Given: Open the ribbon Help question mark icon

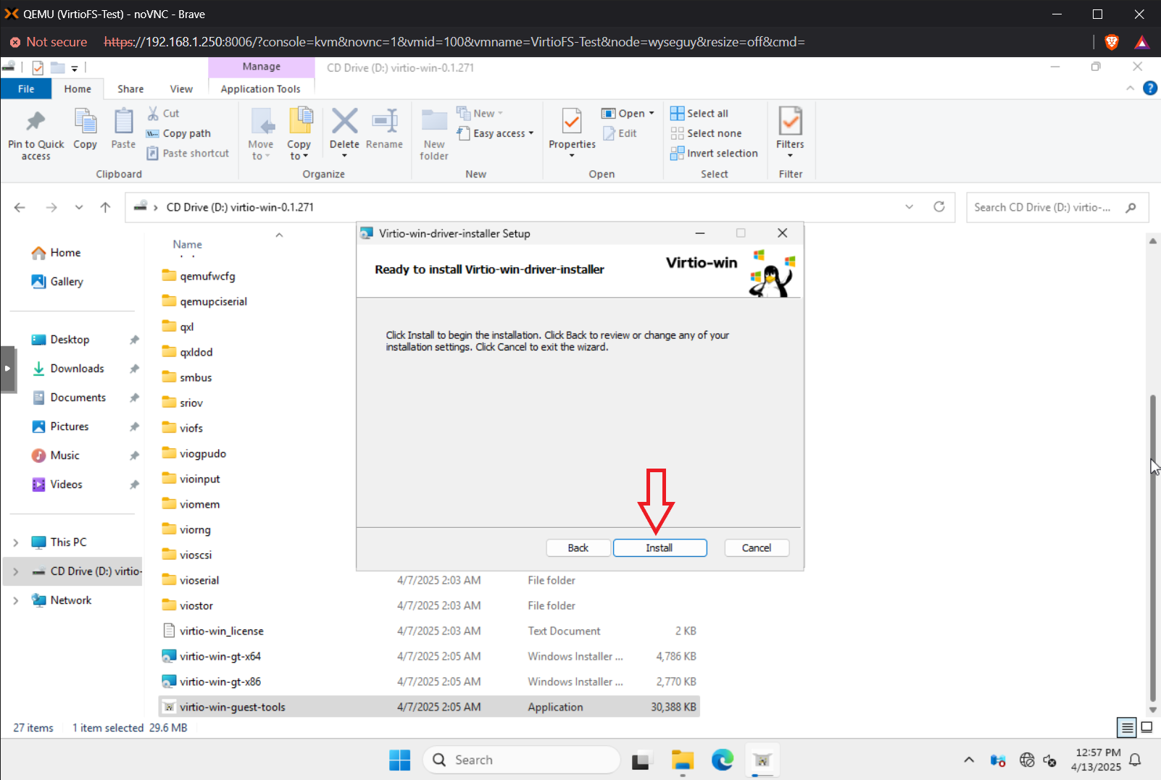Looking at the screenshot, I should (1149, 88).
